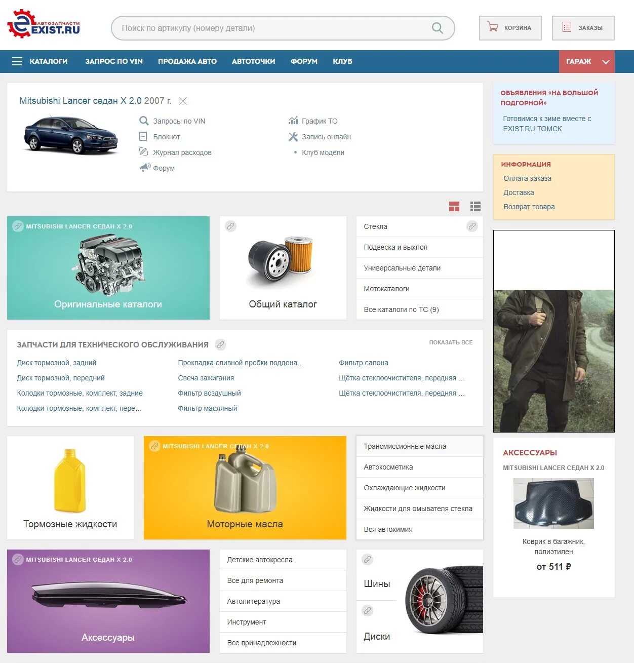
Task: Open Готовимся к зиме announcement link
Action: click(547, 124)
